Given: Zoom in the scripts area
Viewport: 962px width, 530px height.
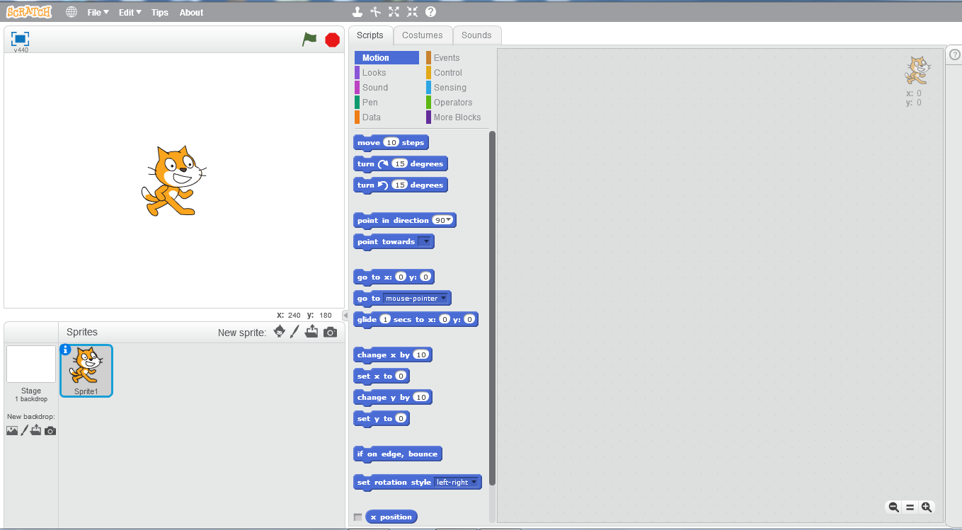Looking at the screenshot, I should click(x=926, y=507).
